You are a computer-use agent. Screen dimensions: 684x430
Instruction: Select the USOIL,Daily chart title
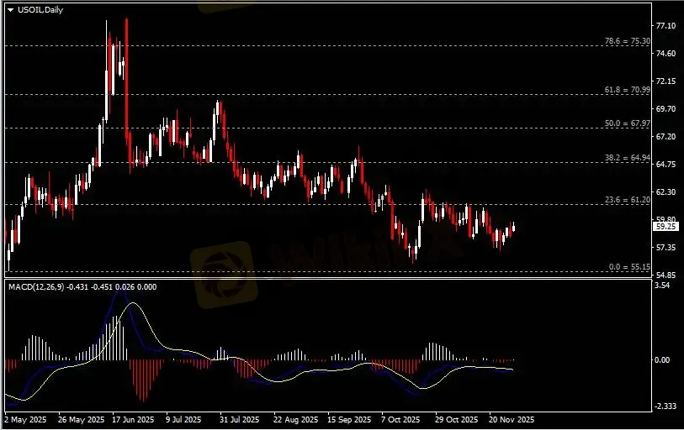pos(40,9)
